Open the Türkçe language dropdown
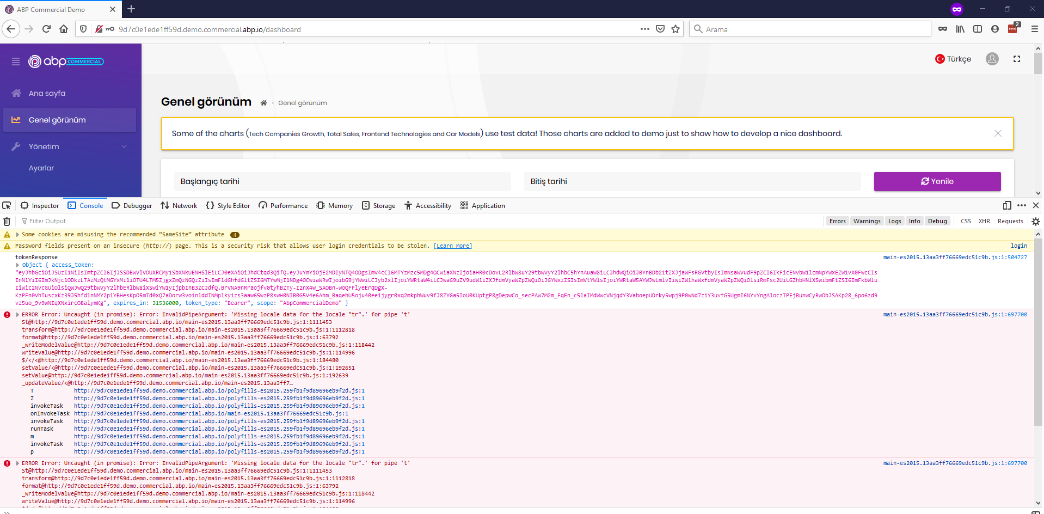Viewport: 1044px width, 514px height. [953, 59]
